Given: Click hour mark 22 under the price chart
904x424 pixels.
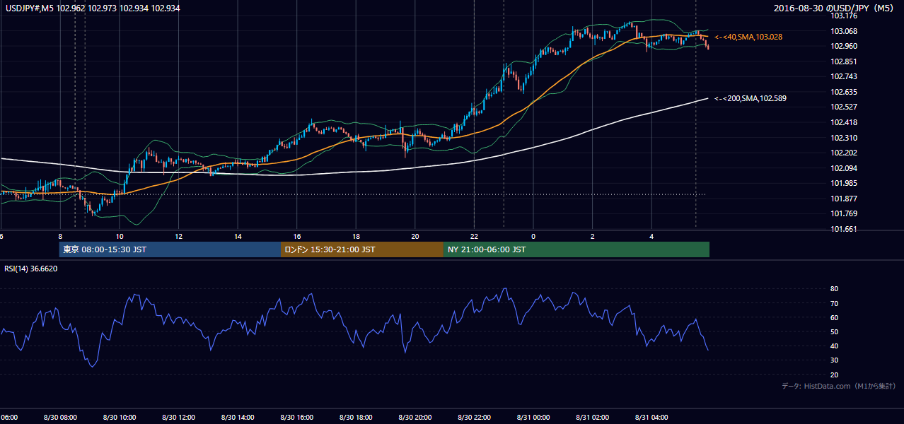Looking at the screenshot, I should (x=475, y=237).
